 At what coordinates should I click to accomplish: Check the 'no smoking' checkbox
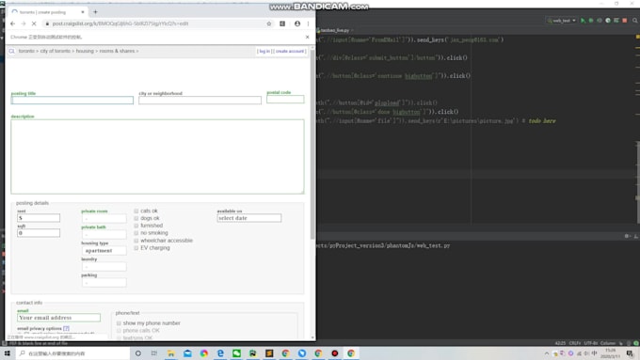pos(136,233)
